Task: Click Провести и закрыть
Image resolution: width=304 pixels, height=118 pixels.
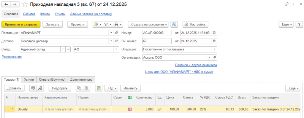Action: pos(21,24)
